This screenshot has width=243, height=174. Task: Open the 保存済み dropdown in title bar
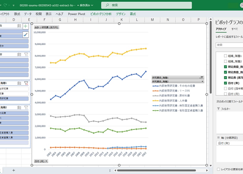tap(87, 5)
